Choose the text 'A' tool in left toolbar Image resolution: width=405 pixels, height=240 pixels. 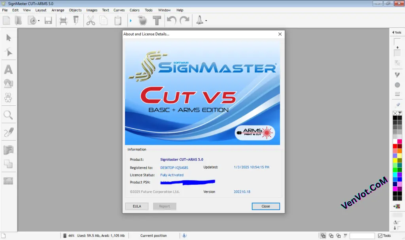(8, 69)
